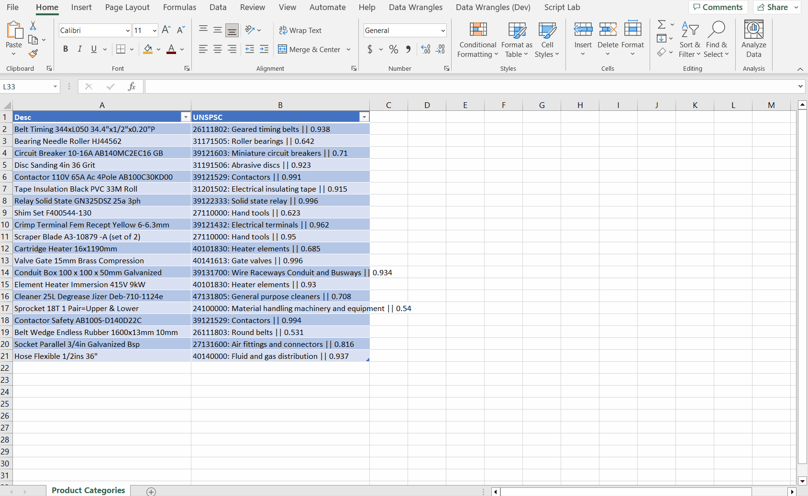Open the Comments pane
Image resolution: width=808 pixels, height=496 pixels.
click(x=718, y=7)
